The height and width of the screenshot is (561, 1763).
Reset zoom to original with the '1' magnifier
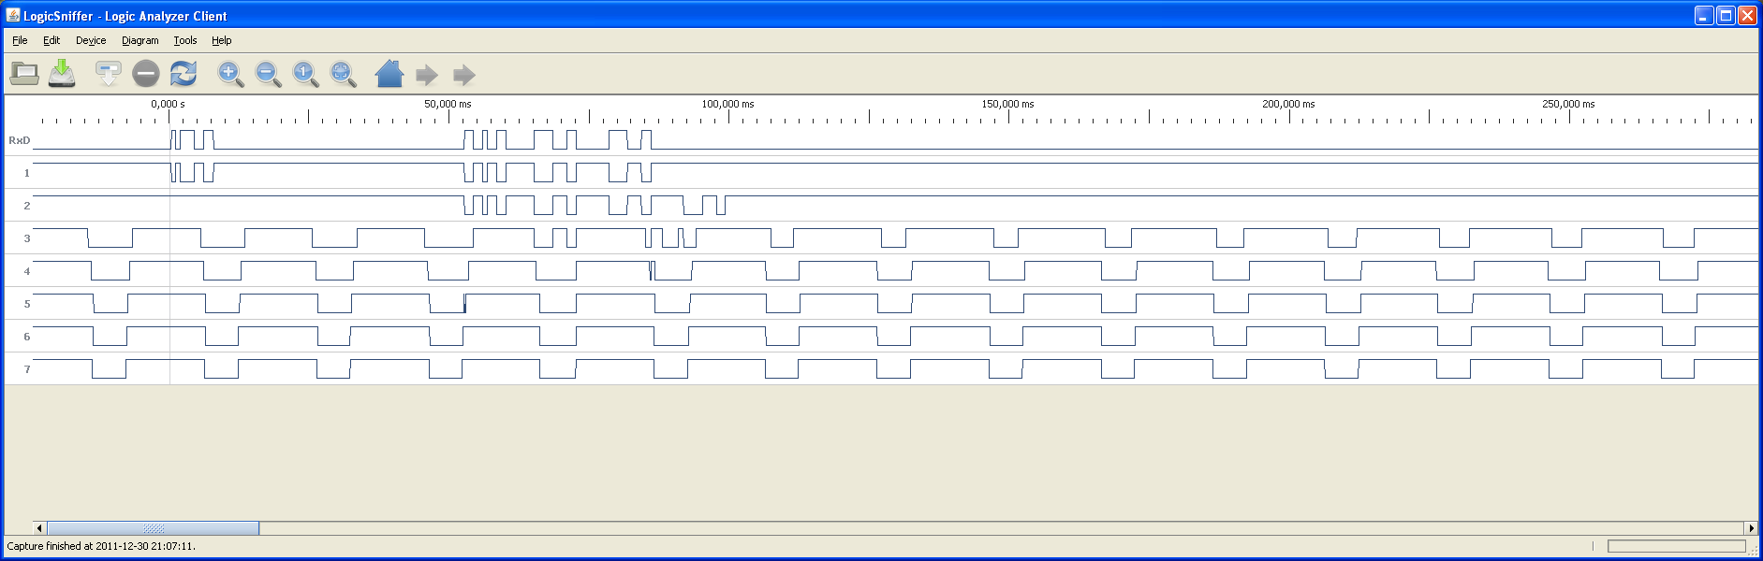[305, 74]
